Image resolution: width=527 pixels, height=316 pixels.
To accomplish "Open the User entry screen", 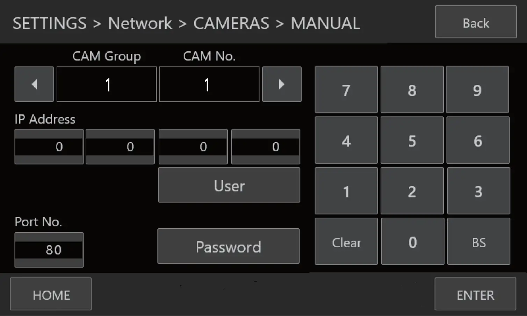I will (229, 185).
